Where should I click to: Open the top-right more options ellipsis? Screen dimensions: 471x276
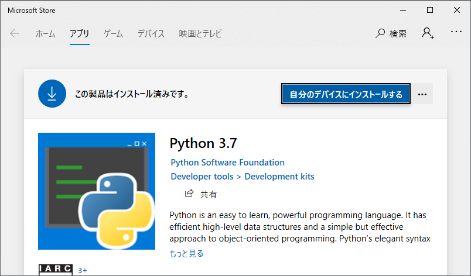456,32
